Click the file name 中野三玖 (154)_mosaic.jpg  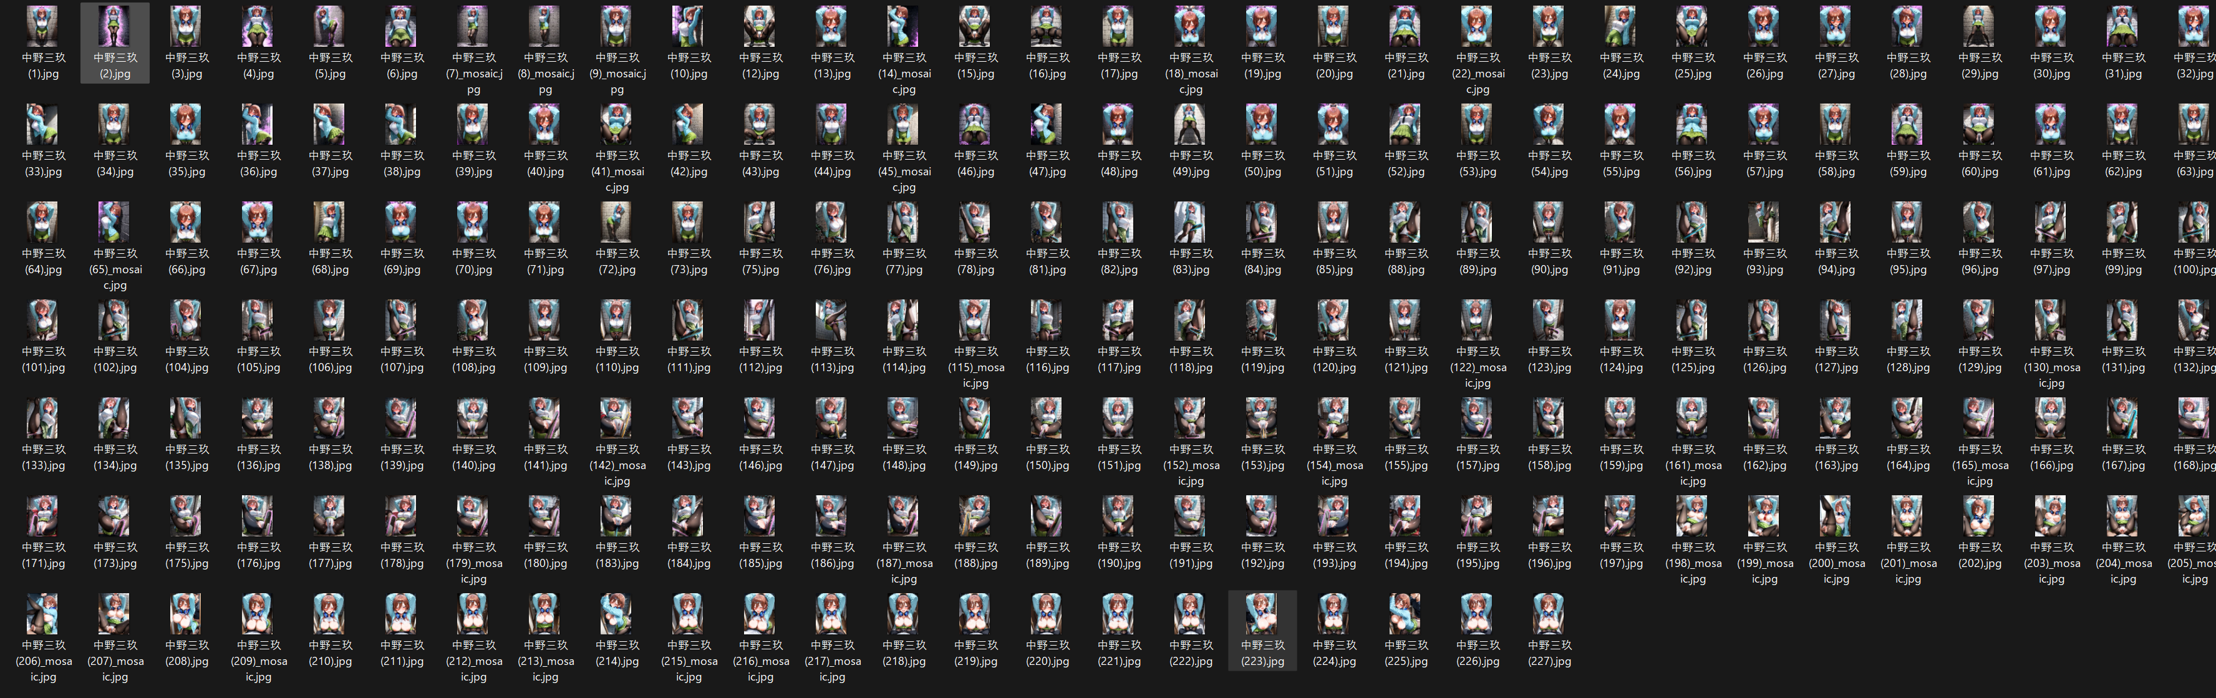pos(1334,465)
